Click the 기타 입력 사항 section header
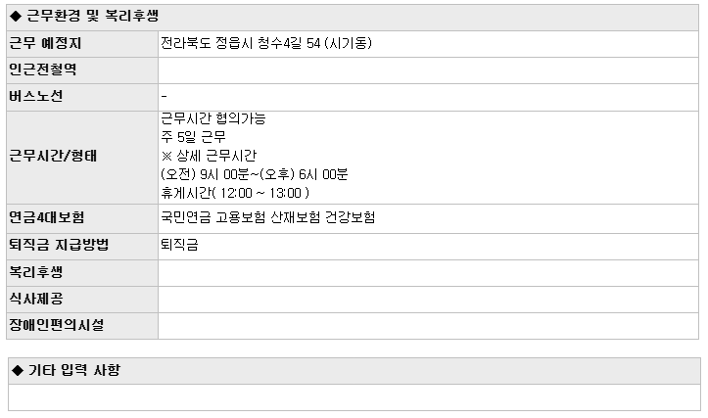Image resolution: width=708 pixels, height=418 pixels. click(354, 371)
